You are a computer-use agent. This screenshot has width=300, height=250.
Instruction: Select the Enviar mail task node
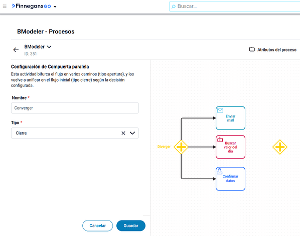(230, 118)
